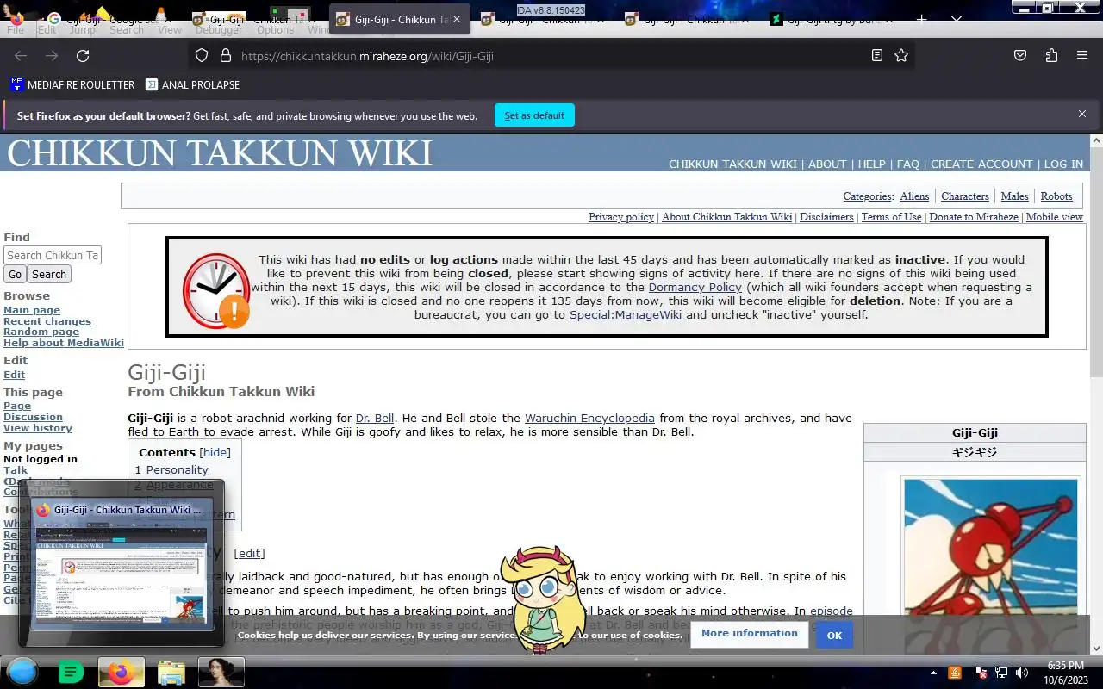
Task: Open the CHIKKUN TAKKUN WIKI header link
Action: tap(732, 164)
